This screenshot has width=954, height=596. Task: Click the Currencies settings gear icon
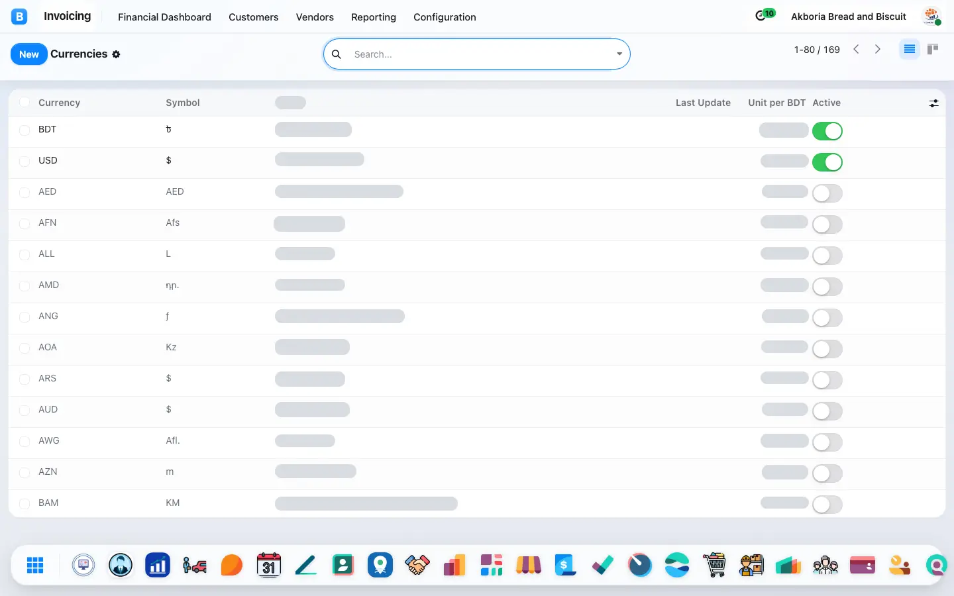click(x=116, y=54)
